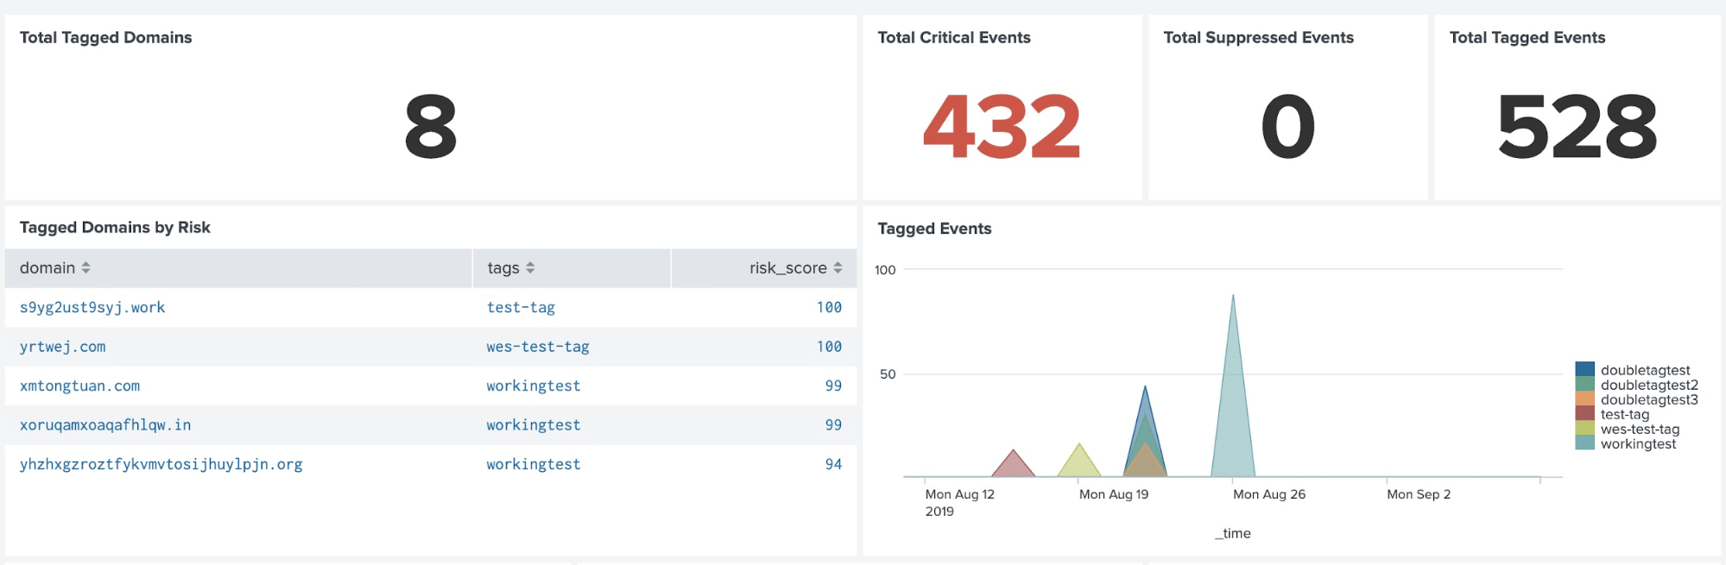Select test-tag legend label in chart
1726x565 pixels.
click(1625, 414)
